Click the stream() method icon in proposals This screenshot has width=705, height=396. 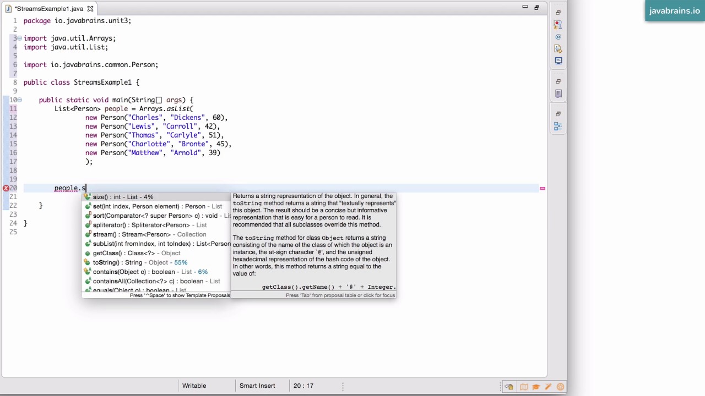pos(88,234)
